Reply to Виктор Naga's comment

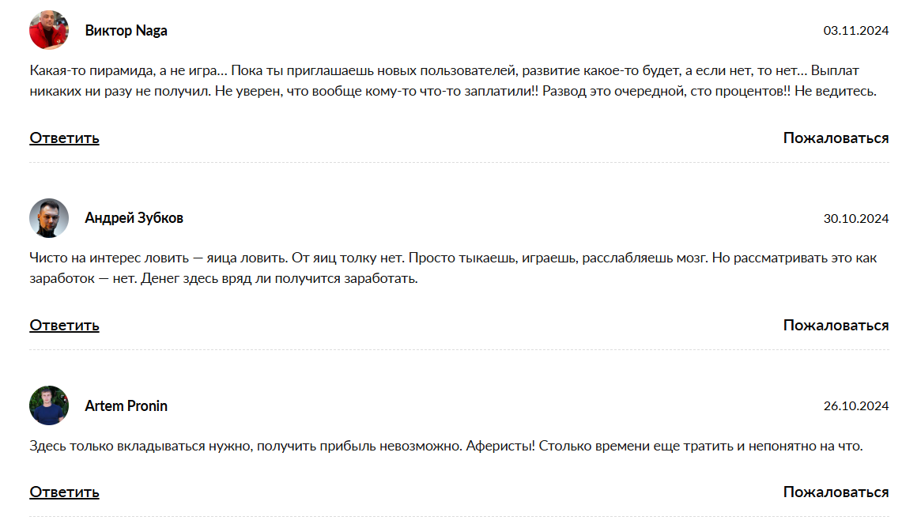64,138
